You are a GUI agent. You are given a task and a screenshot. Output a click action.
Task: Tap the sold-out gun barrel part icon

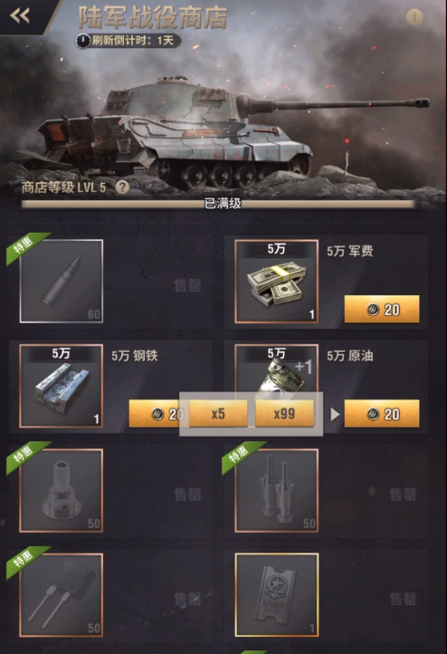coord(62,491)
